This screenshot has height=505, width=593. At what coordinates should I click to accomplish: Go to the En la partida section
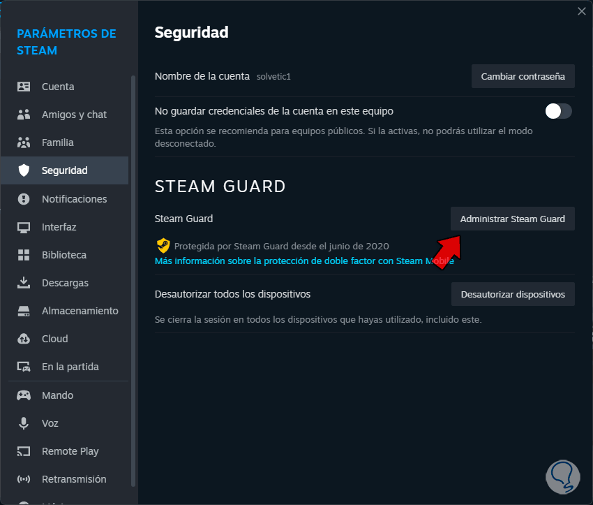coord(70,367)
